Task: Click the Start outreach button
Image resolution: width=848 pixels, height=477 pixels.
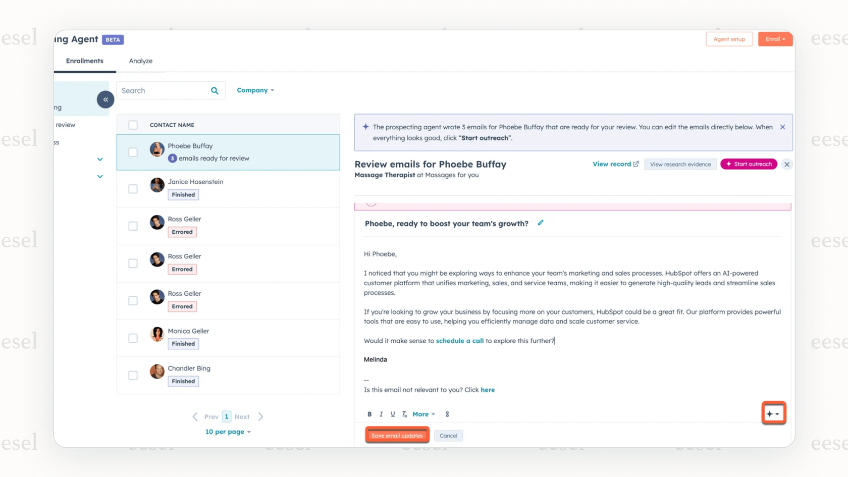Action: [749, 164]
